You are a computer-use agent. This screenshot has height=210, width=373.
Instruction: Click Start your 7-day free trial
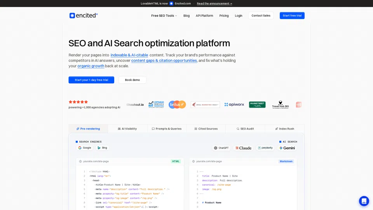point(91,80)
